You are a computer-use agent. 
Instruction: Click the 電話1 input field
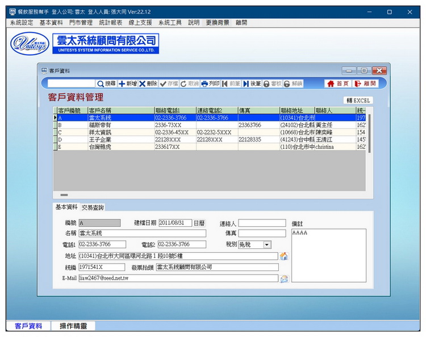click(x=102, y=244)
